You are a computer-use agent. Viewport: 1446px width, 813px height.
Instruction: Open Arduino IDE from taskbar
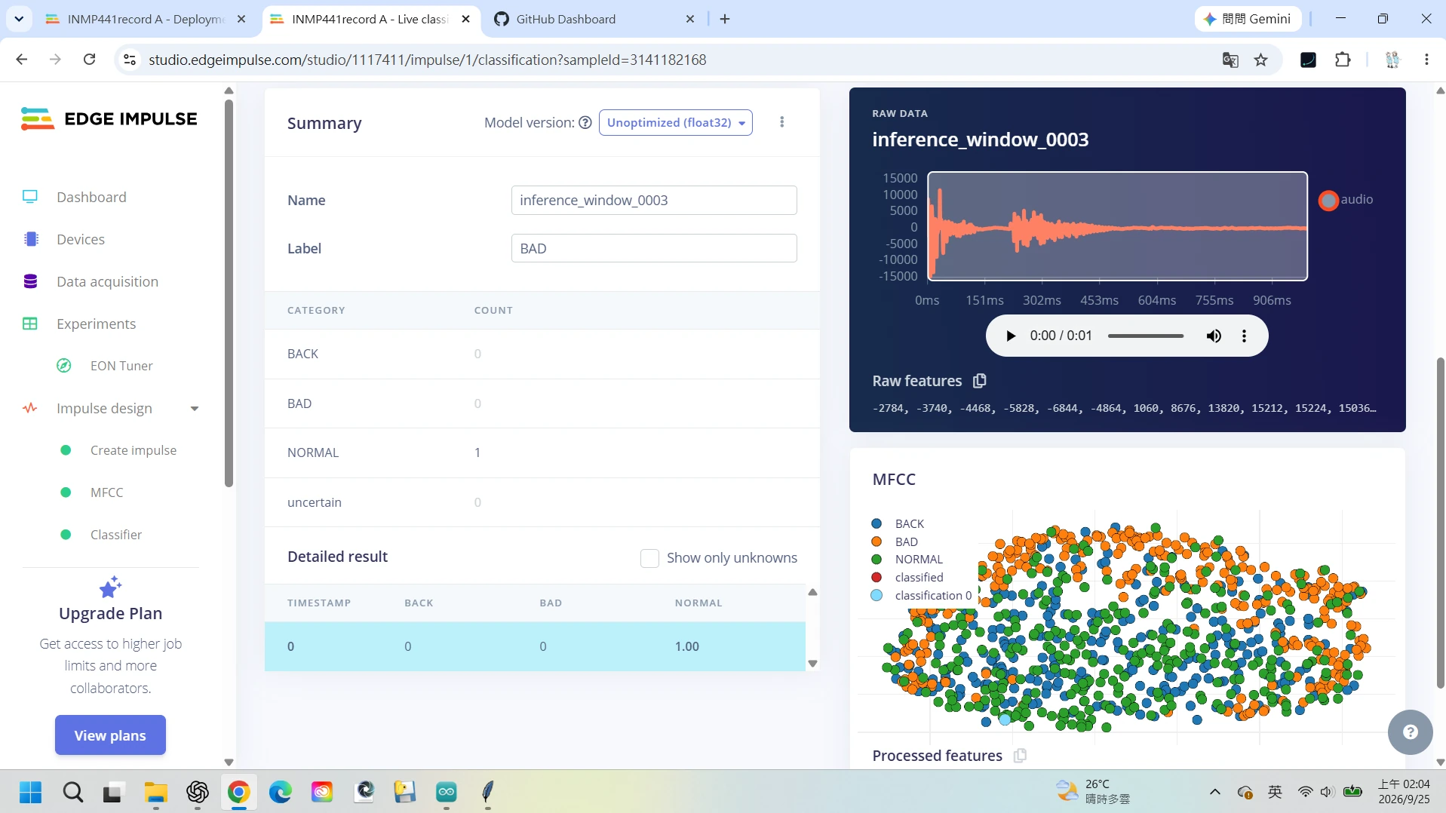click(x=447, y=792)
